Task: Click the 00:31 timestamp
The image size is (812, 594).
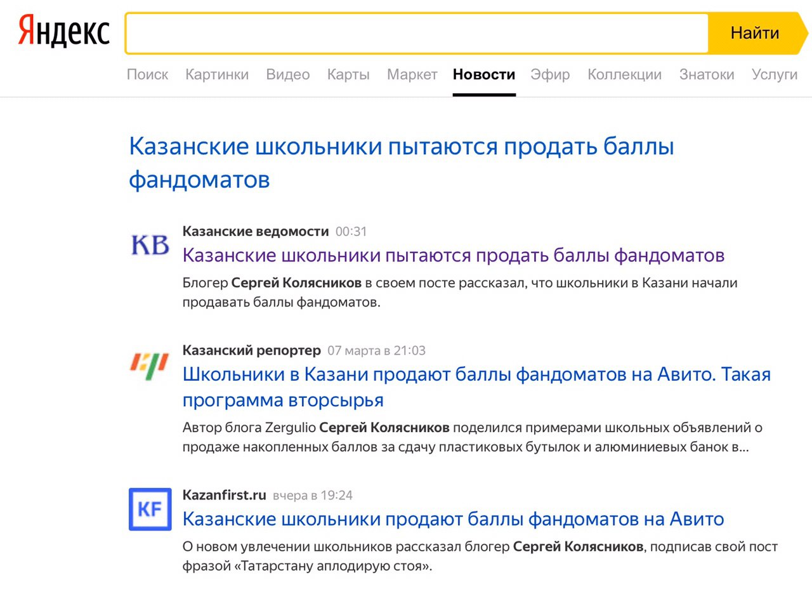Action: pos(351,232)
